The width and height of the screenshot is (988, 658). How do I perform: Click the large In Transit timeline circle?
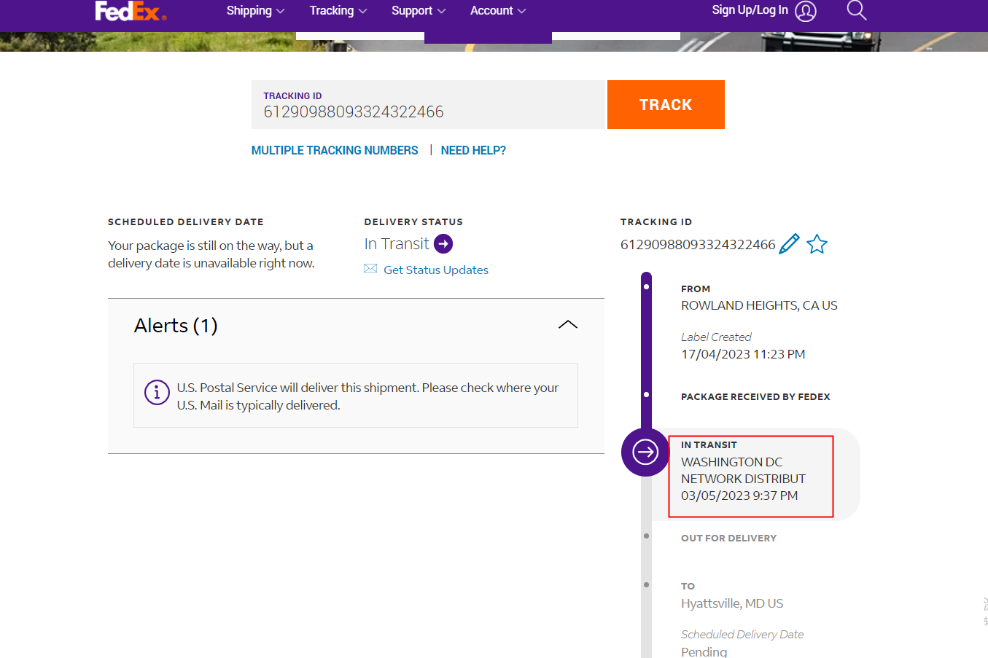[645, 453]
